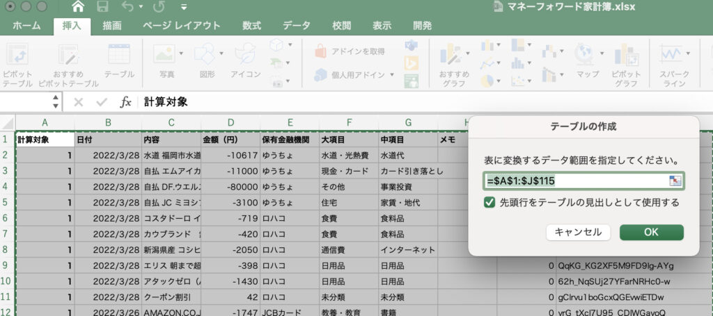Click the マップ globe chart icon

point(584,54)
